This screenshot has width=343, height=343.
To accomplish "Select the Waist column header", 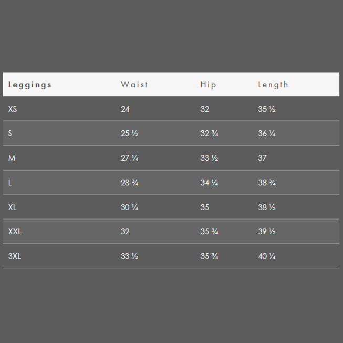I will click(134, 85).
